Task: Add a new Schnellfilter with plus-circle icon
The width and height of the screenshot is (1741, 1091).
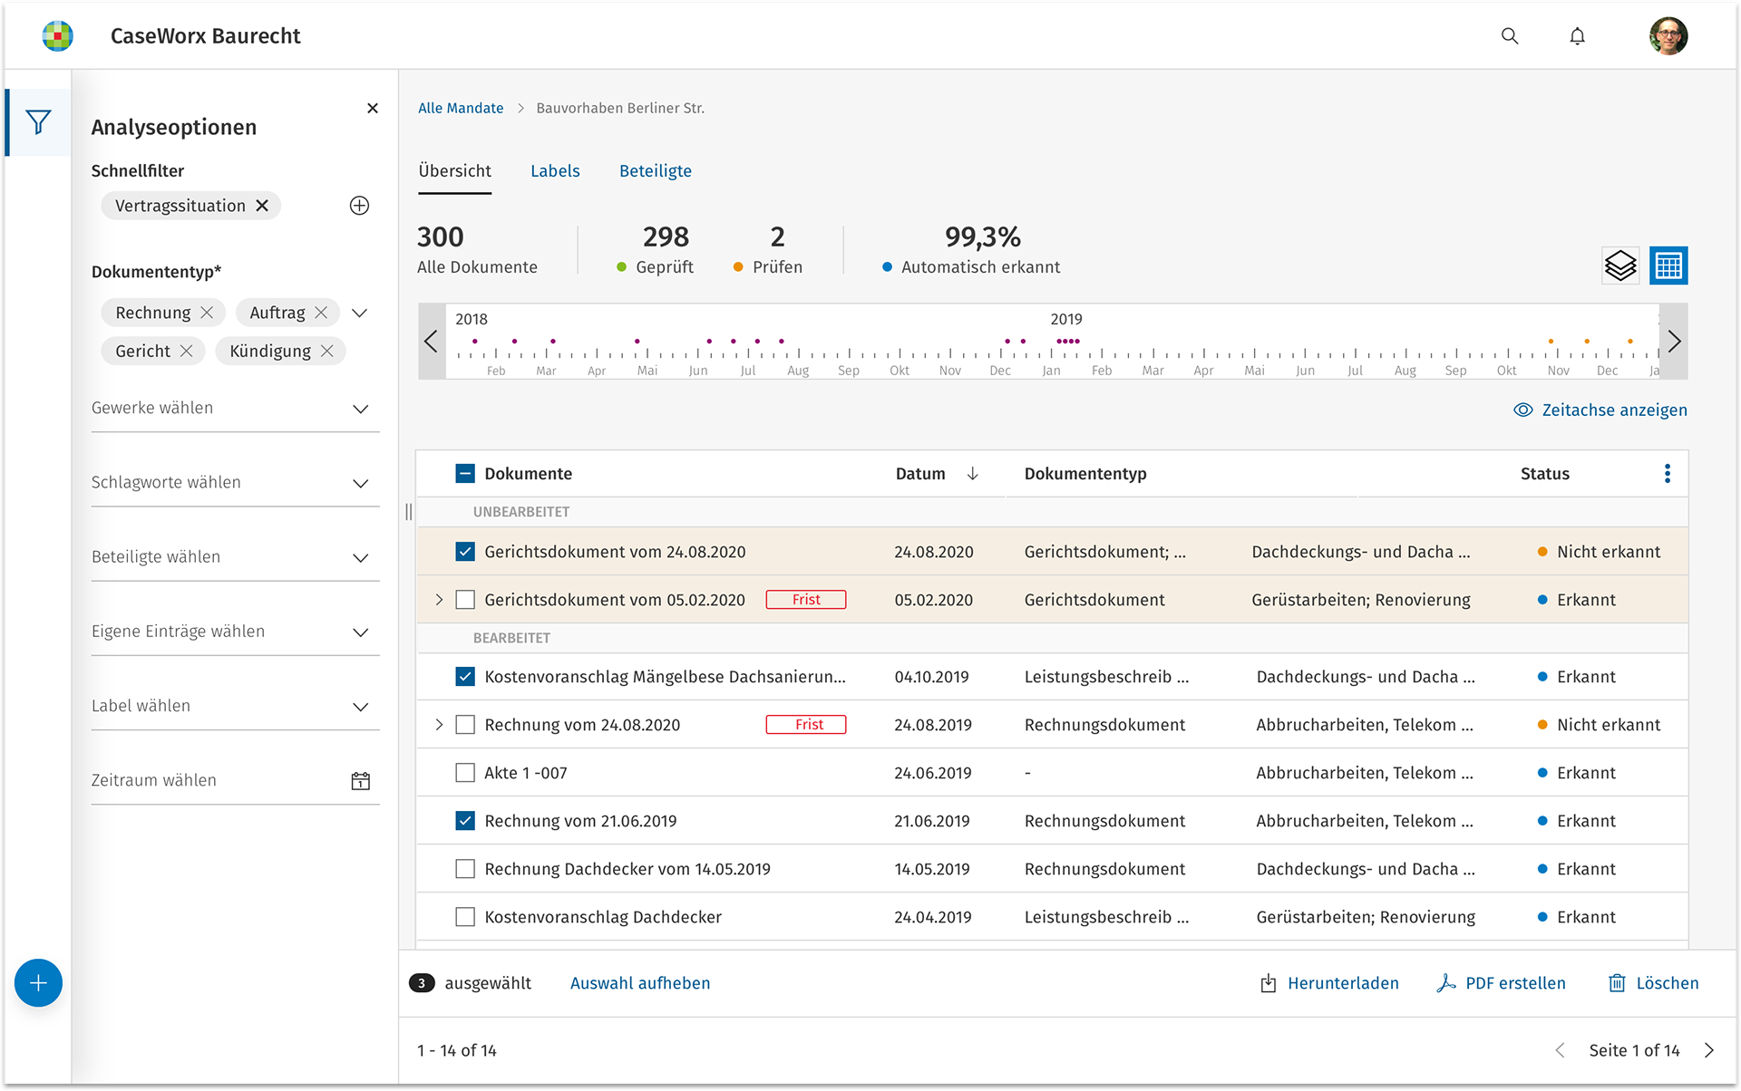Action: pyautogui.click(x=359, y=206)
